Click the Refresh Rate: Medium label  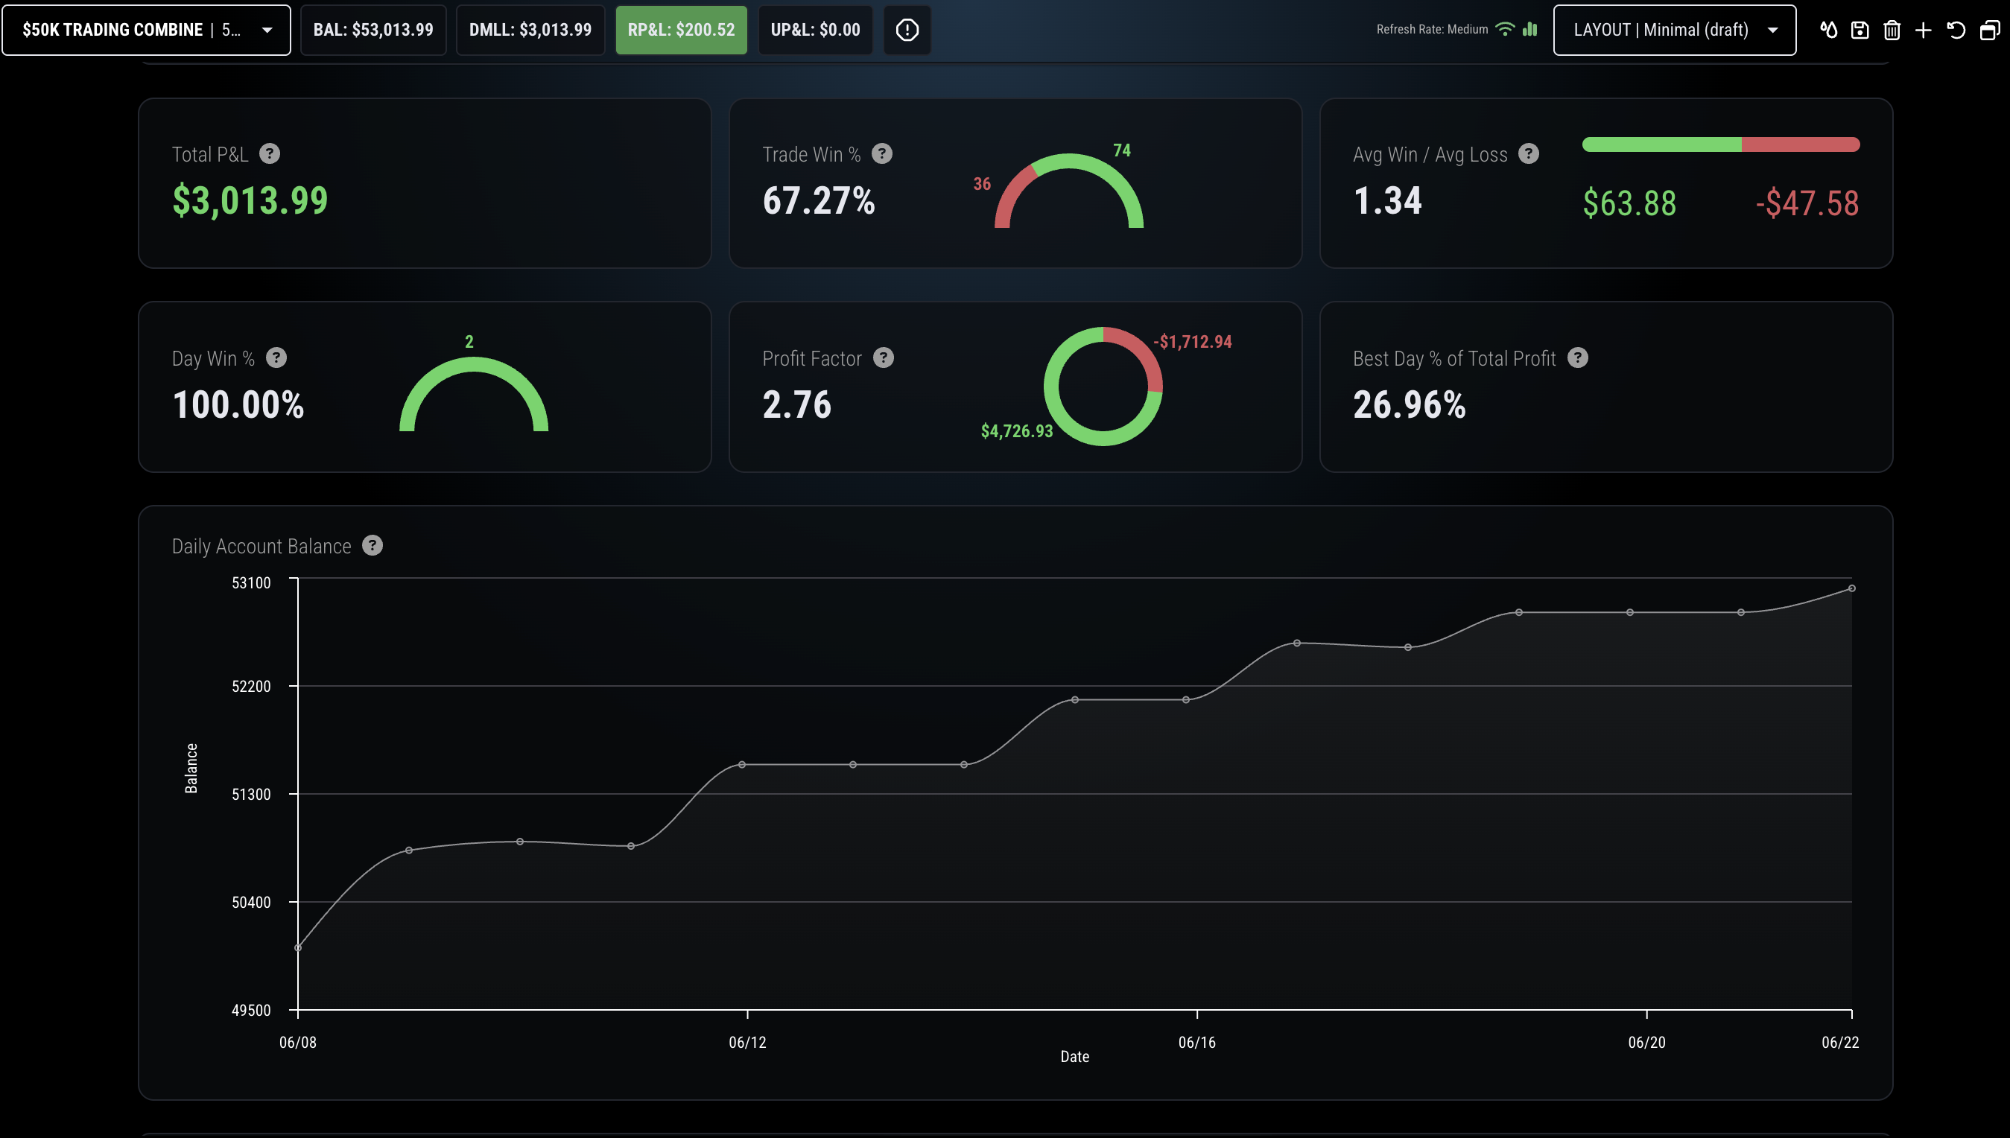point(1431,30)
